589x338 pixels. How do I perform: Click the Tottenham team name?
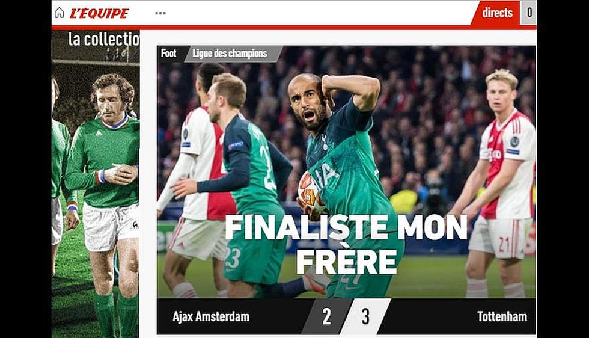coord(502,316)
